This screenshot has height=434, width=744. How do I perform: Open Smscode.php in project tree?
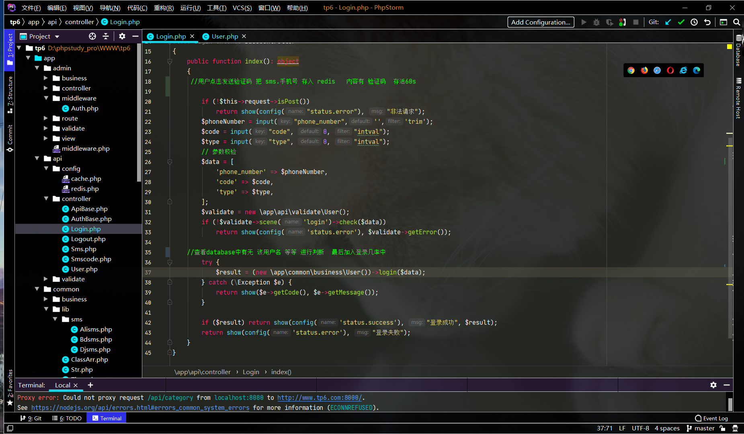pos(91,259)
